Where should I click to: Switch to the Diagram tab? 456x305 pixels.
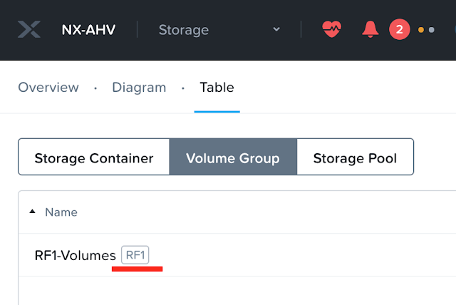pos(139,88)
